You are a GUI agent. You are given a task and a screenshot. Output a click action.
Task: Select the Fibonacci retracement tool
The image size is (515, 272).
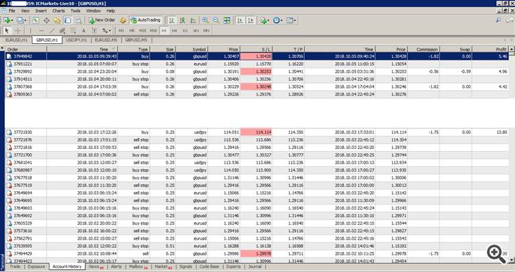coord(73,30)
